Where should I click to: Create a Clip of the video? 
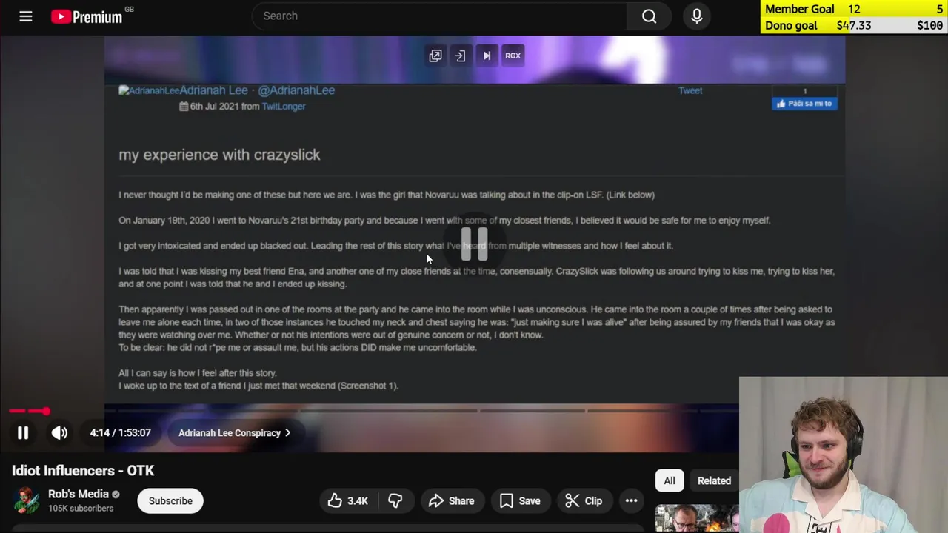pyautogui.click(x=584, y=501)
